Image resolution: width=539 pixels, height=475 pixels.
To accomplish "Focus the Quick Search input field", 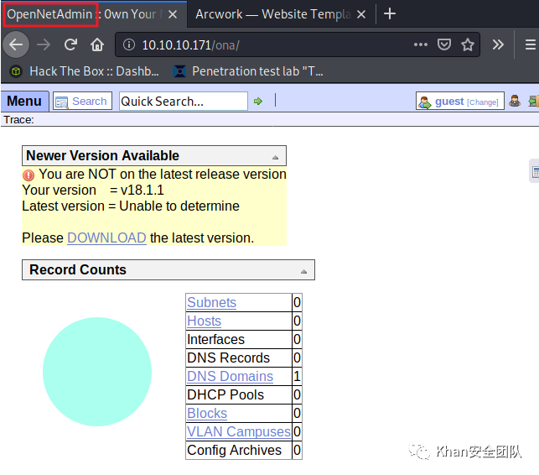I will click(x=184, y=102).
